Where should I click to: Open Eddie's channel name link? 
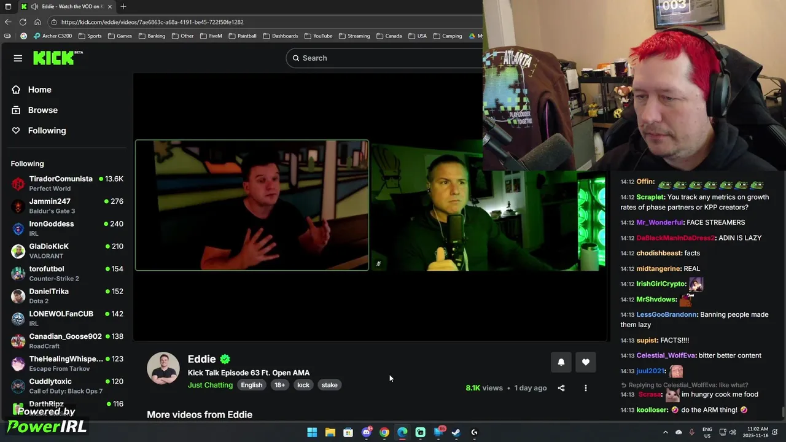(201, 359)
